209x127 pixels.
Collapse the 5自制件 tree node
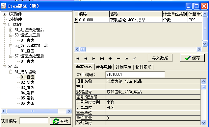pyautogui.click(x=4, y=25)
